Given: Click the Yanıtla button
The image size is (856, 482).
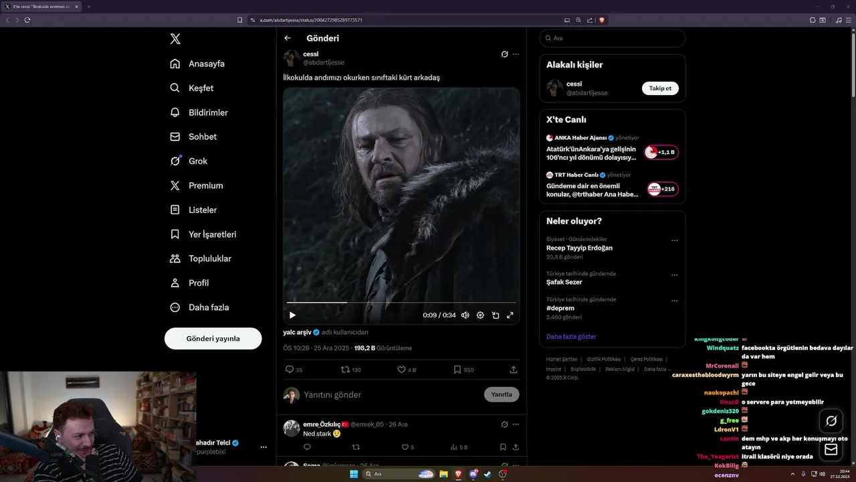Looking at the screenshot, I should click(502, 394).
